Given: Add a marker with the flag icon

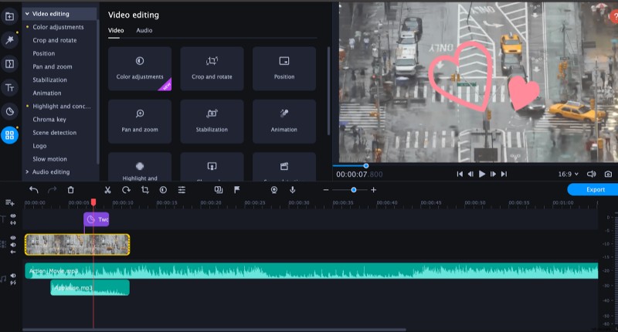Looking at the screenshot, I should 237,190.
